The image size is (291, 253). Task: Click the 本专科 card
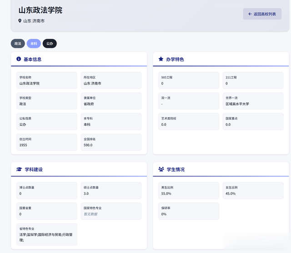click(x=111, y=122)
